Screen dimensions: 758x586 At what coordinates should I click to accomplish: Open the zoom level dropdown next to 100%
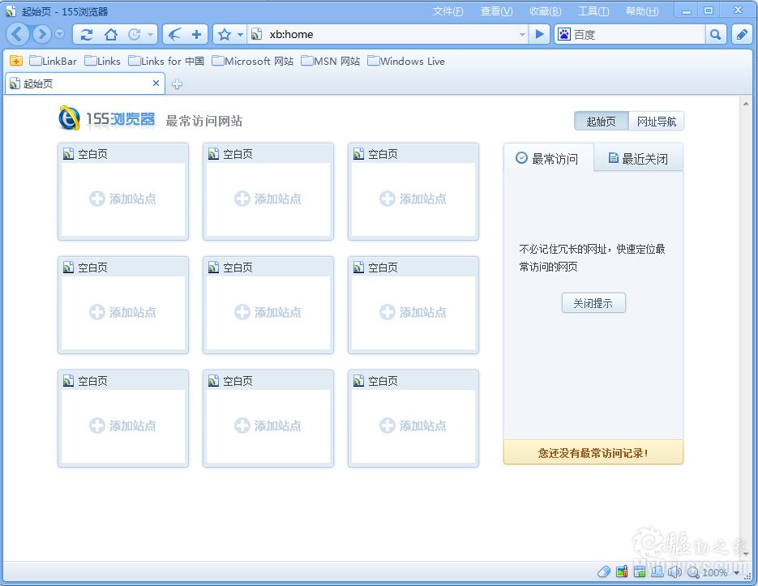[736, 571]
